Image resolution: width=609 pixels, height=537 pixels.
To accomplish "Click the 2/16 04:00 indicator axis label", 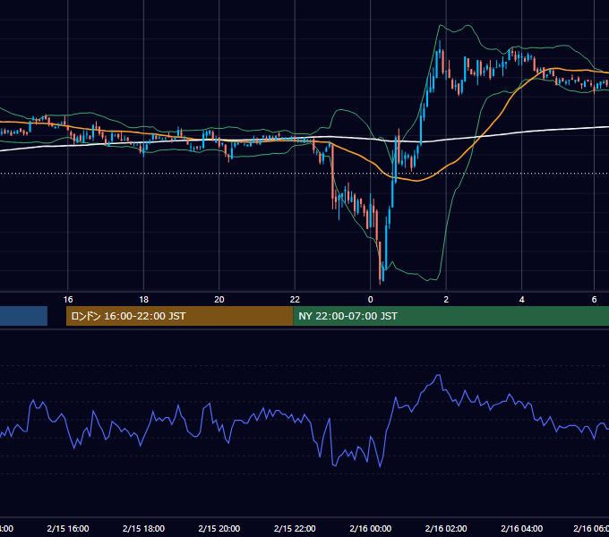I will click(521, 528).
